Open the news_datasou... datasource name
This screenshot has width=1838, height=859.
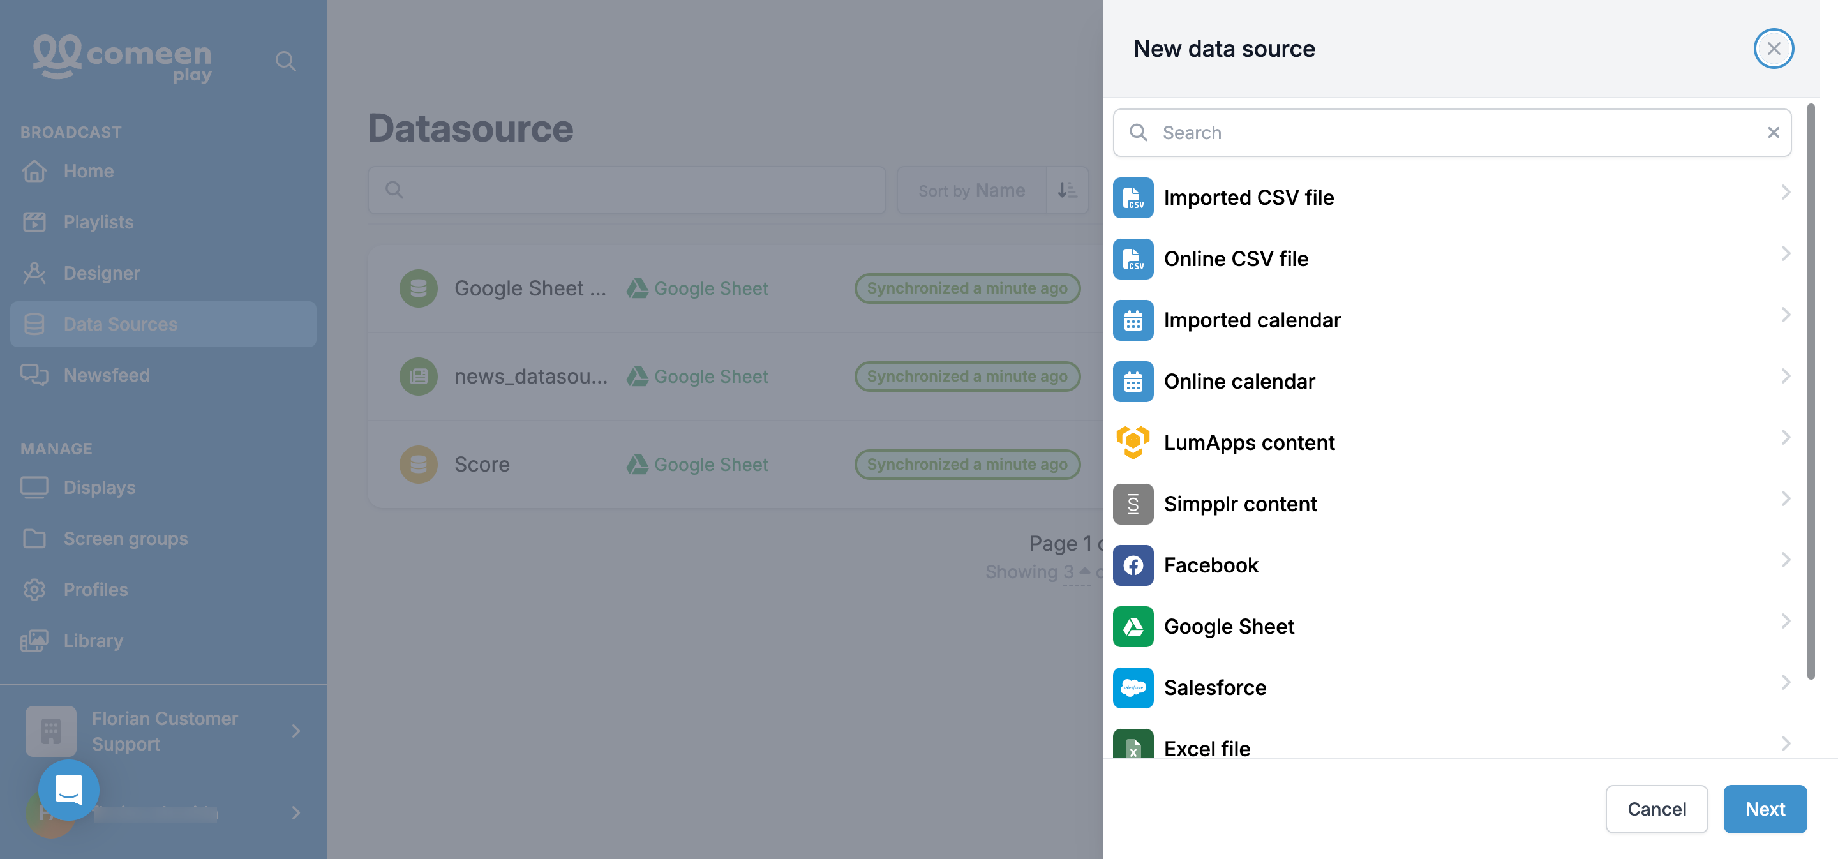click(x=531, y=376)
